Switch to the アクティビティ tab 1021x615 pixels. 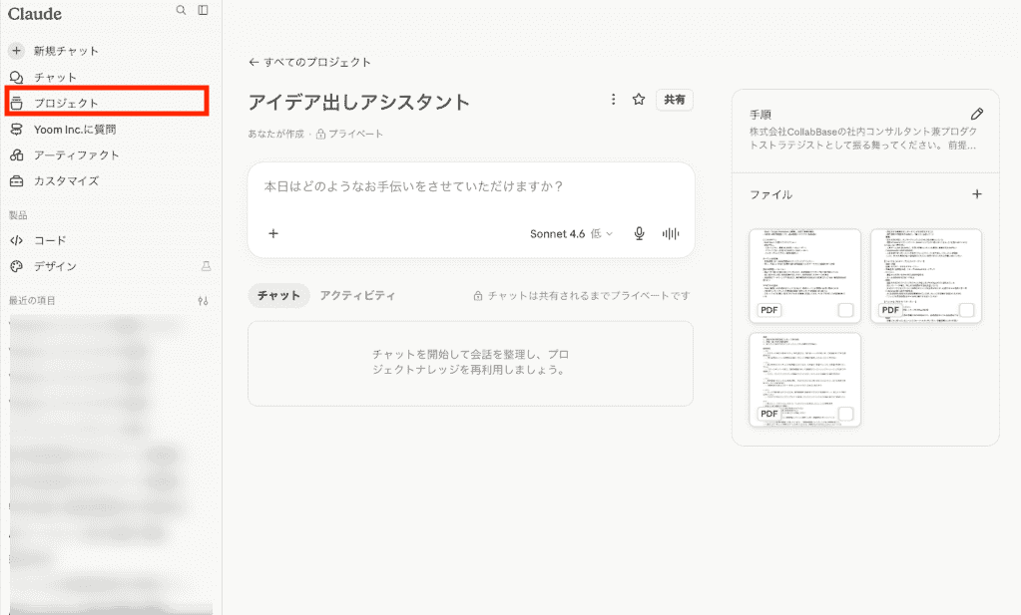tap(357, 296)
